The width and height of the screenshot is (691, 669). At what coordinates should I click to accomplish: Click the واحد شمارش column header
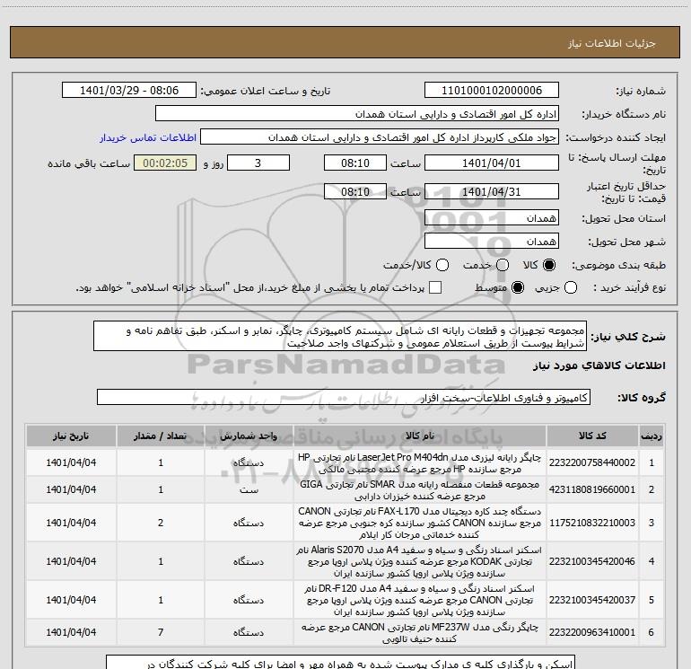[249, 436]
